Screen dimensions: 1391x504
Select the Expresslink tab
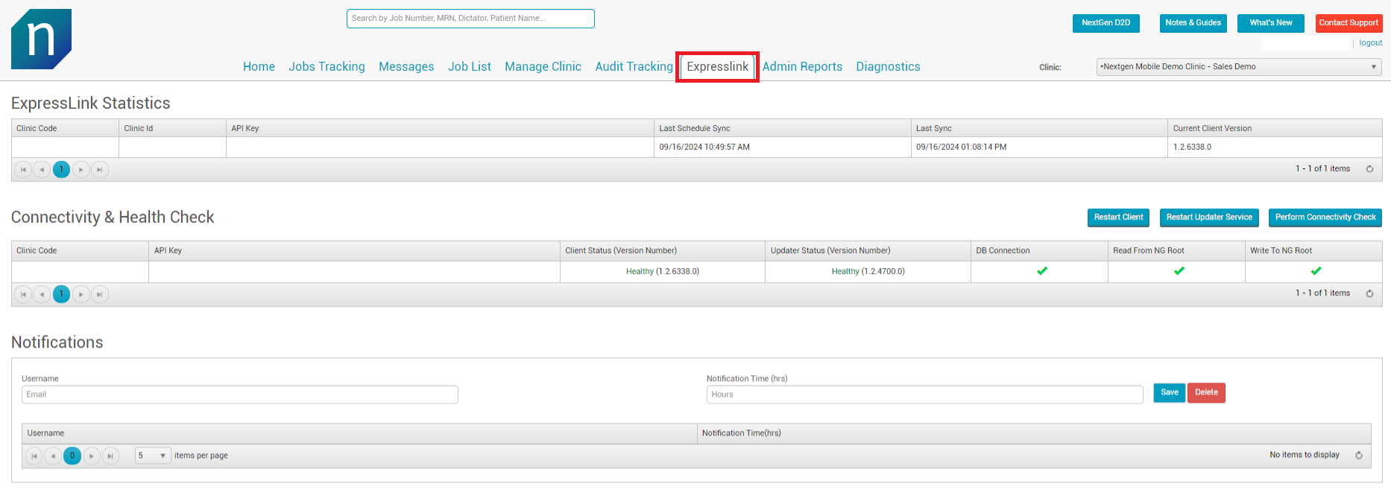pos(717,67)
